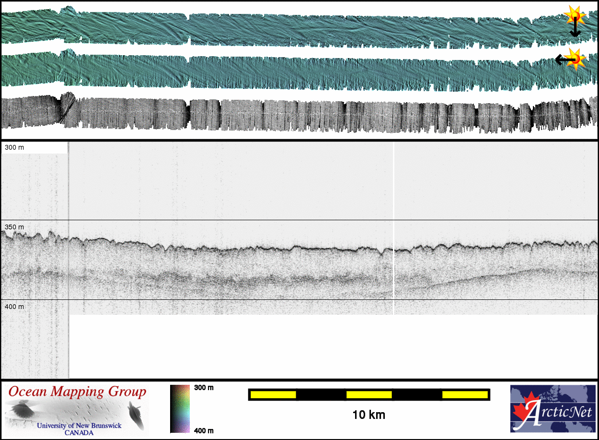The width and height of the screenshot is (599, 440).
Task: Click the sun icon with leftward arrow
Action: click(576, 59)
